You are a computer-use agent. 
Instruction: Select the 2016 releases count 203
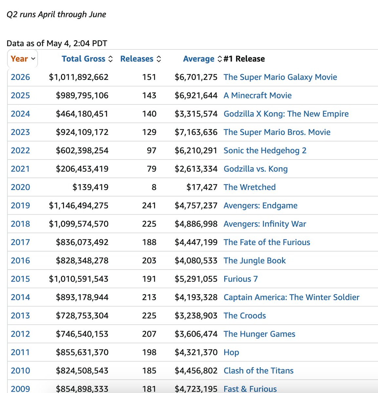tap(149, 261)
